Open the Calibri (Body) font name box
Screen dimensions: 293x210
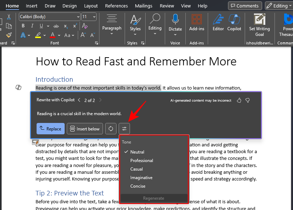[x=49, y=17]
